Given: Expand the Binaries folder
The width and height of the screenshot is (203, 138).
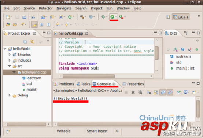Looking at the screenshot, I should point(10,54).
